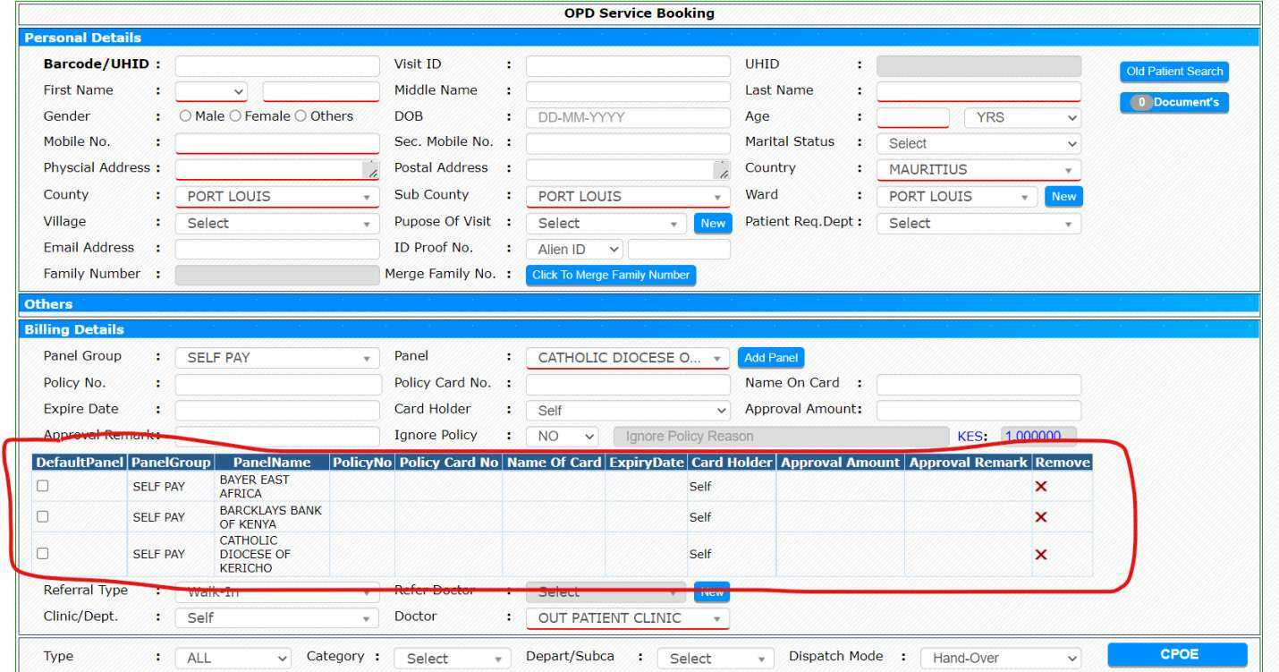Open the Country dropdown showing MAURITIUS
Image resolution: width=1279 pixels, height=672 pixels.
click(x=979, y=169)
